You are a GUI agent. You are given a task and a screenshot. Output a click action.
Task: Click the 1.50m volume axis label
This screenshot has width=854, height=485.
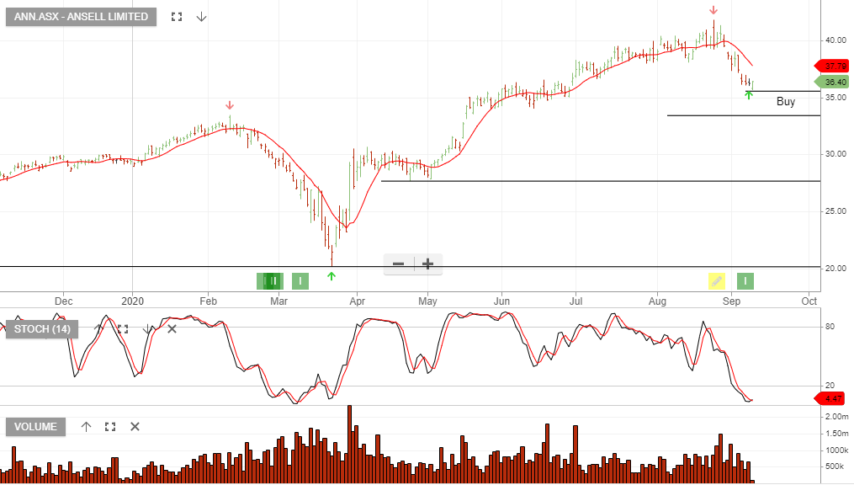click(x=836, y=434)
